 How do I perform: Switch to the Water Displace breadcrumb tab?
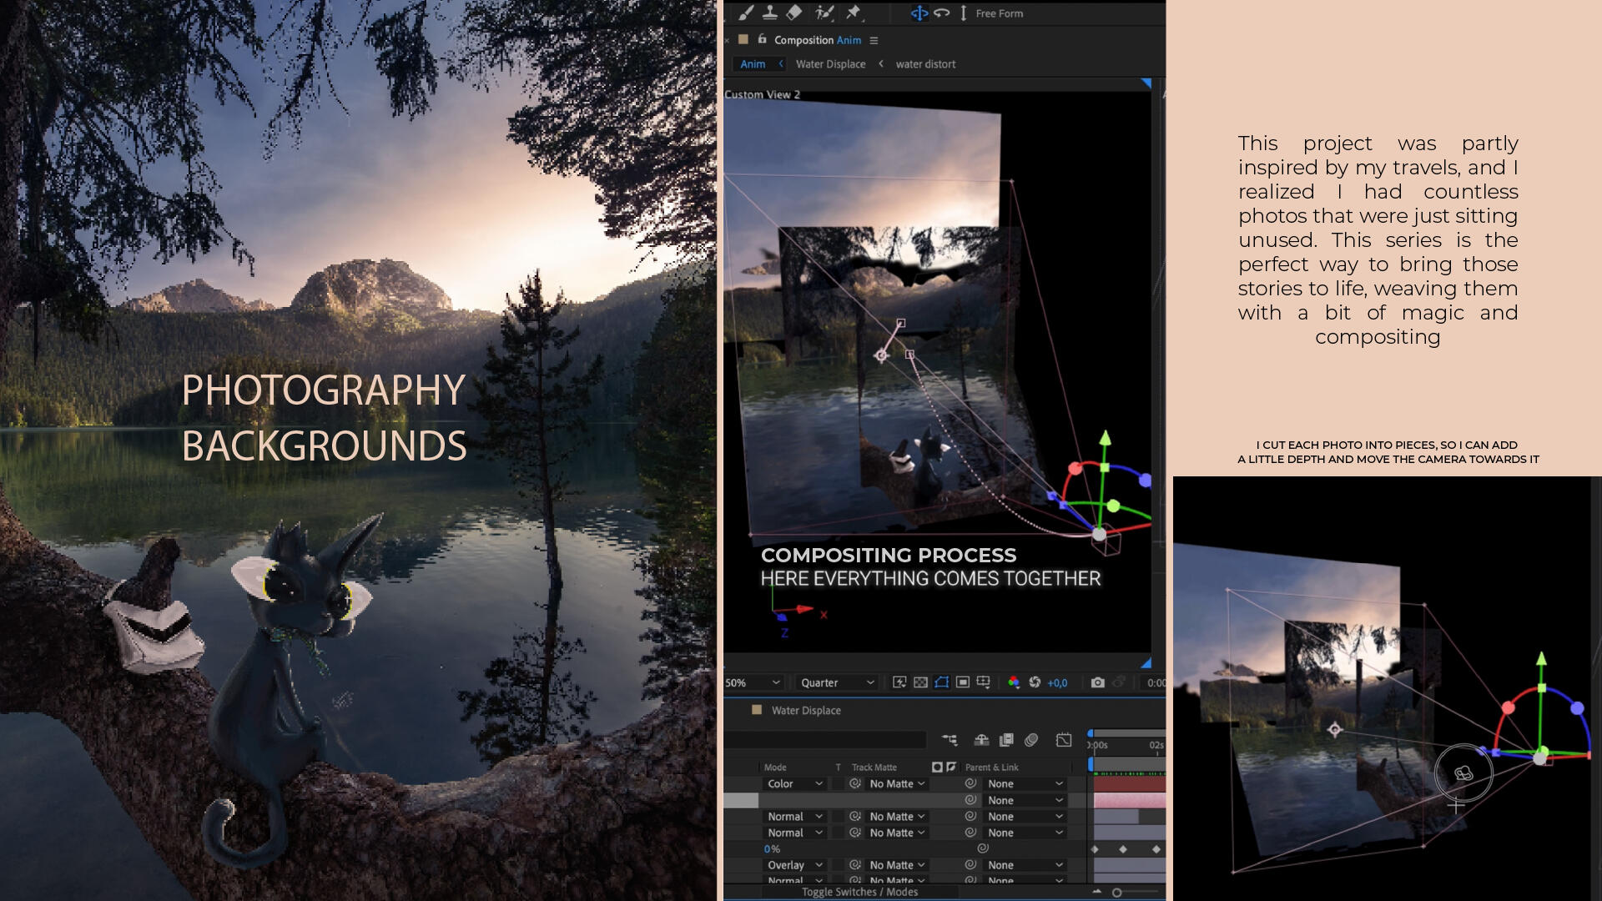[830, 64]
